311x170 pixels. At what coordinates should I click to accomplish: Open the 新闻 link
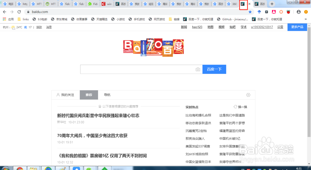tap(184, 27)
